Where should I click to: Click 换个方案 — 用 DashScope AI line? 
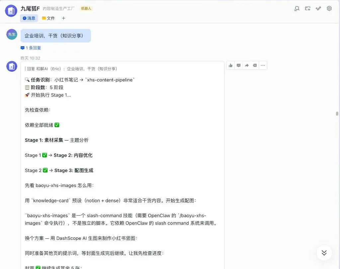81,238
